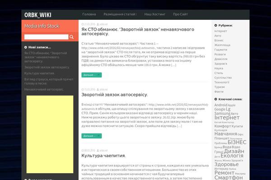Click Интерьер tag in keyword cloud
This screenshot has width=271, height=180.
pos(221,169)
